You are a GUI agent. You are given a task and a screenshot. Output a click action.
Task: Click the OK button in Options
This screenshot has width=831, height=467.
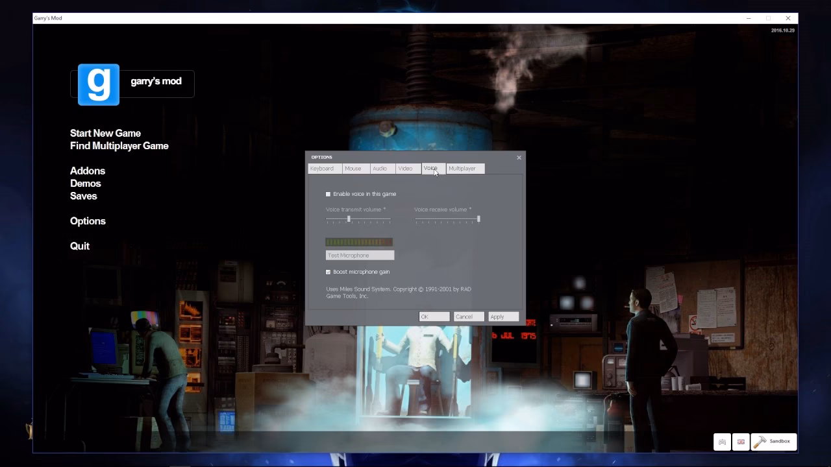tap(434, 317)
